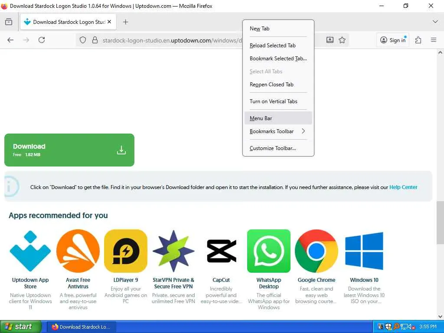The image size is (444, 333).
Task: Close the Download Stardock Logon Studio tab
Action: tap(109, 22)
